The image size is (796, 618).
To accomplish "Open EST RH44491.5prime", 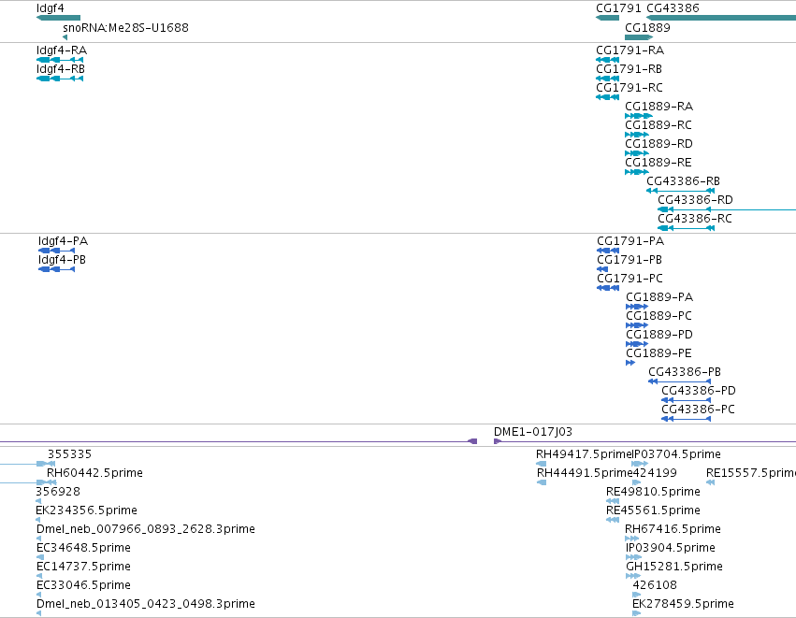I will (585, 473).
